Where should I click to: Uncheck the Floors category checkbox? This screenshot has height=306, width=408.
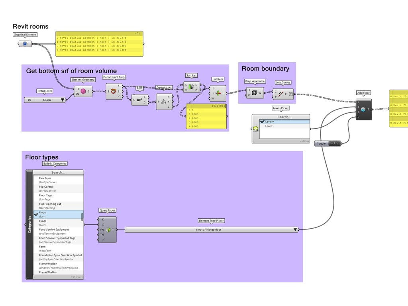[36, 214]
